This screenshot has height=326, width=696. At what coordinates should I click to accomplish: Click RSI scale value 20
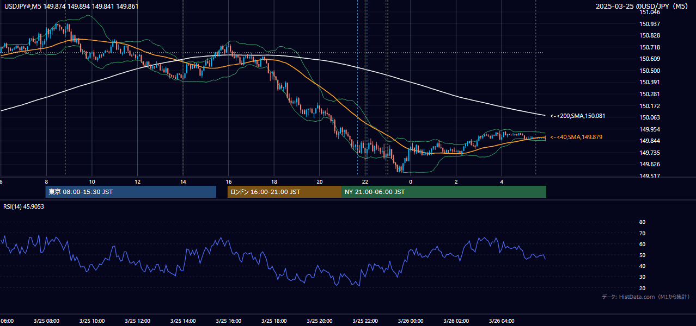(642, 288)
